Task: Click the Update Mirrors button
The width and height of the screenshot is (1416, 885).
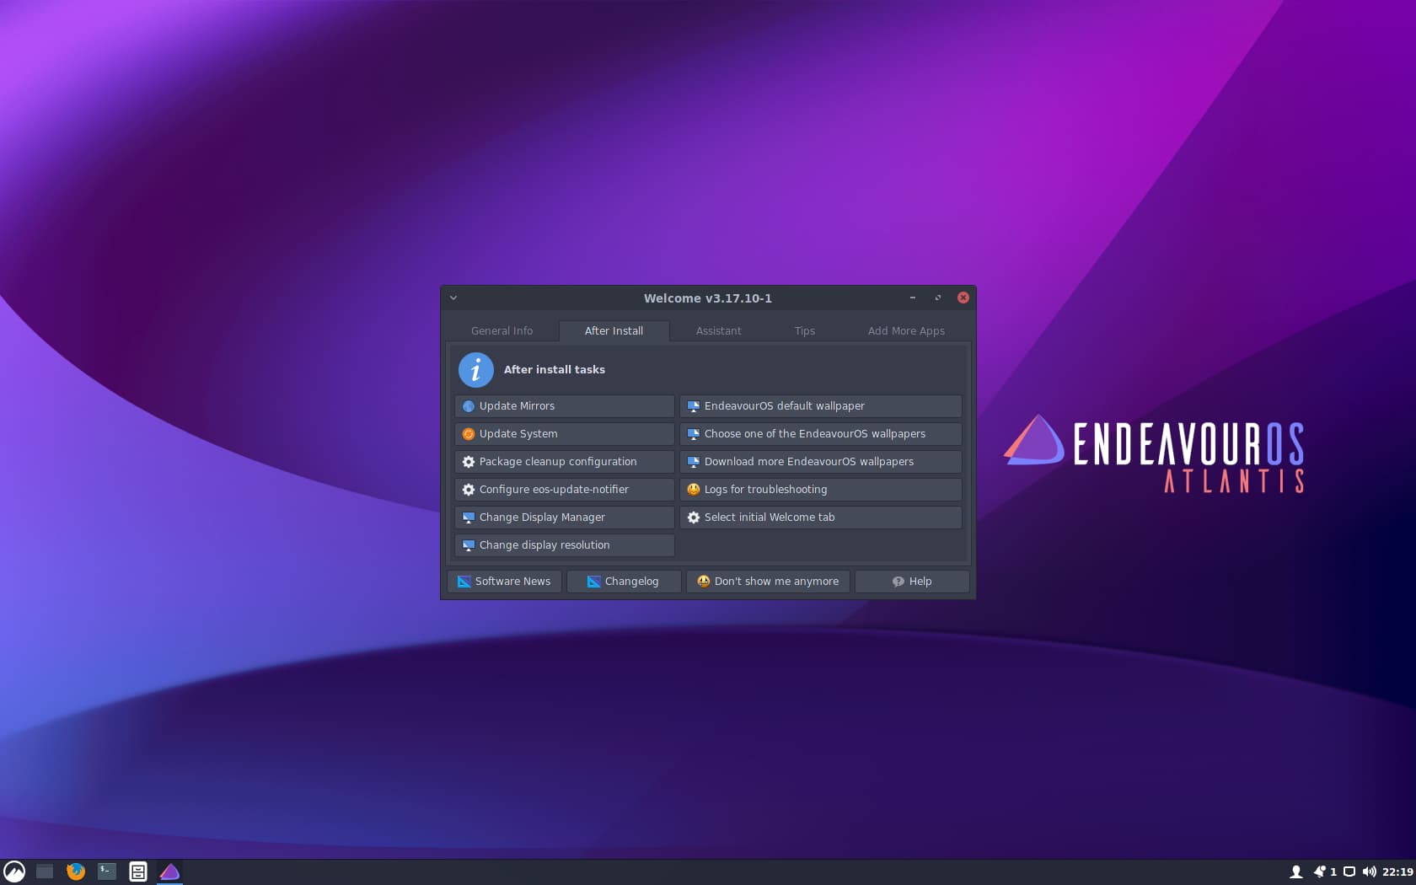Action: pyautogui.click(x=565, y=406)
